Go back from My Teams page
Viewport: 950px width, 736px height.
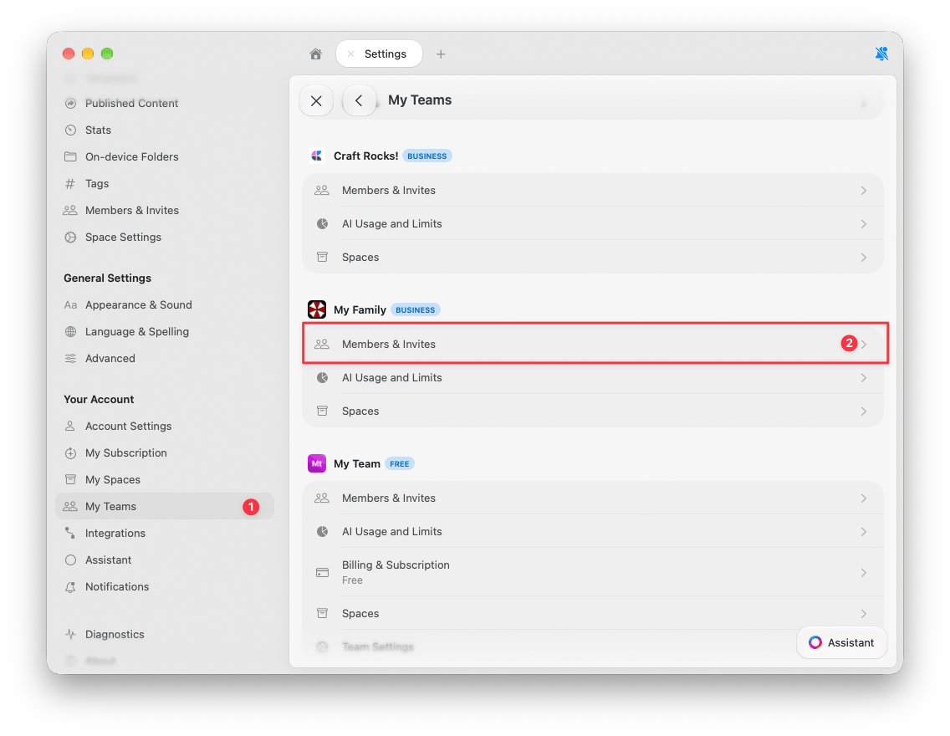point(359,100)
